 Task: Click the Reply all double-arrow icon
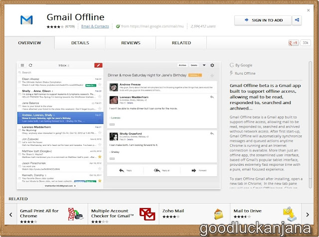tap(157, 170)
